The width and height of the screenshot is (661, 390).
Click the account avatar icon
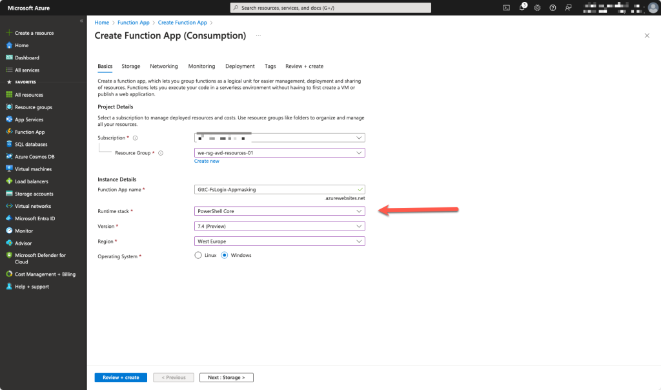[x=653, y=8]
